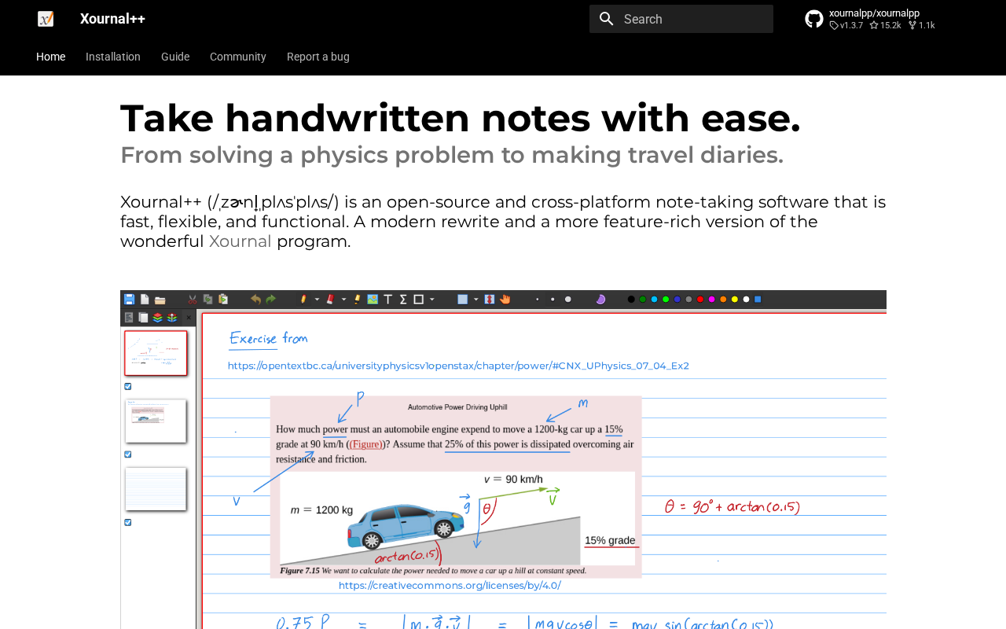
Task: Open the Report a bug tab
Action: [318, 57]
